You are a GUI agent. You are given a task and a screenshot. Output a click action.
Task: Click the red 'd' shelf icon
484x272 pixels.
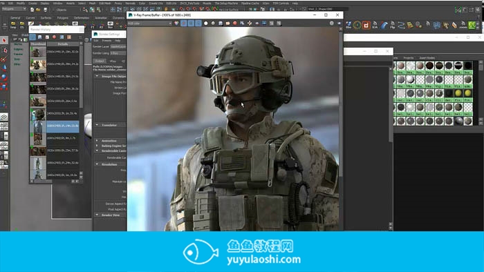pyautogui.click(x=366, y=26)
